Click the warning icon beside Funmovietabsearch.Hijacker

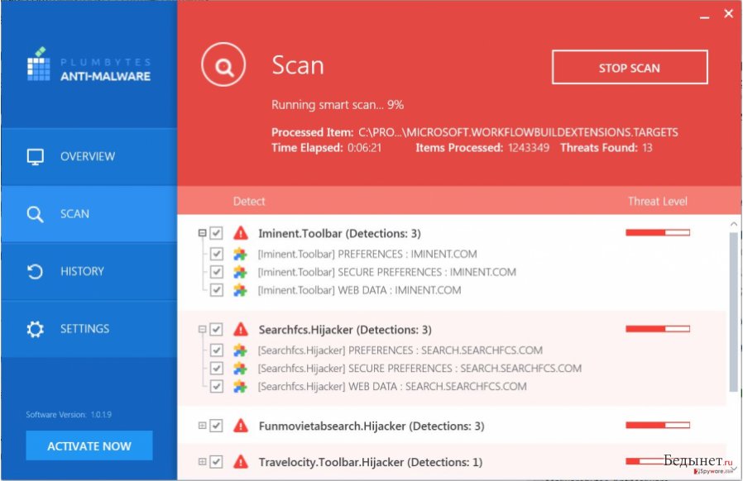click(241, 426)
